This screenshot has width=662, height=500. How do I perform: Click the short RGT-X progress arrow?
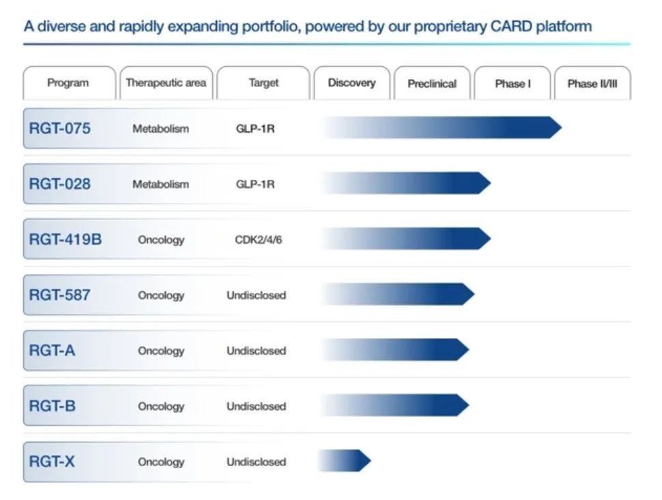coord(344,460)
